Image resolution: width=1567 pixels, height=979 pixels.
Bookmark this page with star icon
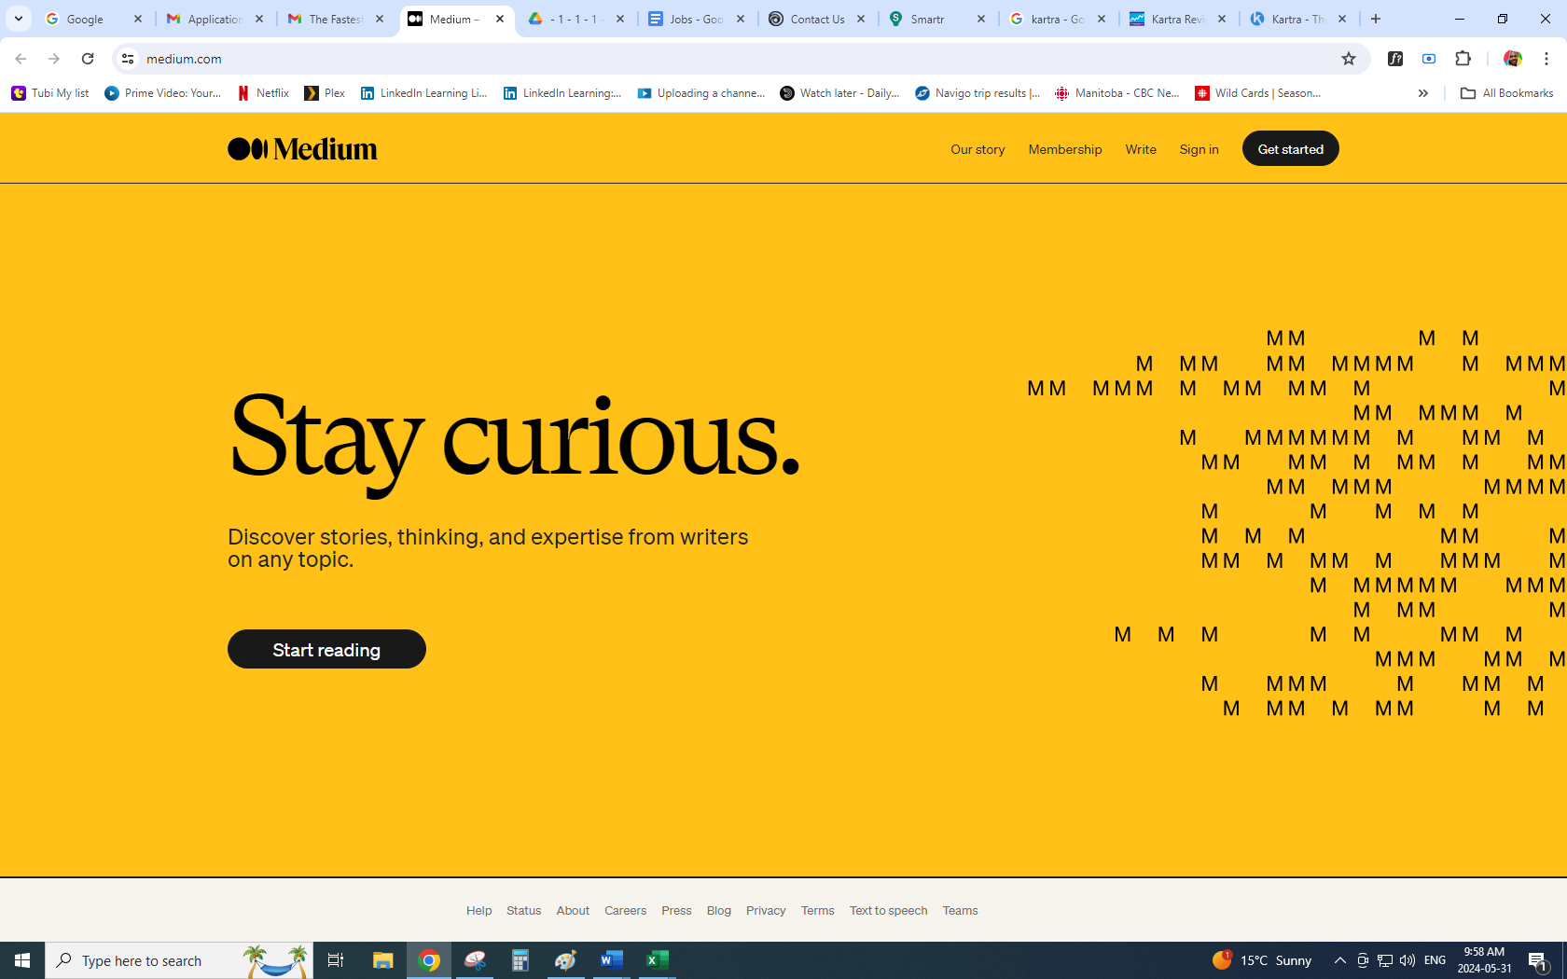pos(1348,59)
